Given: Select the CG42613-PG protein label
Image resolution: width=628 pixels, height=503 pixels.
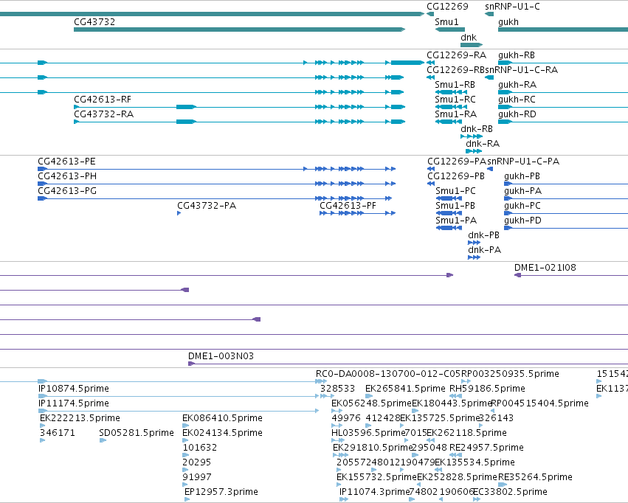Looking at the screenshot, I should pyautogui.click(x=67, y=191).
